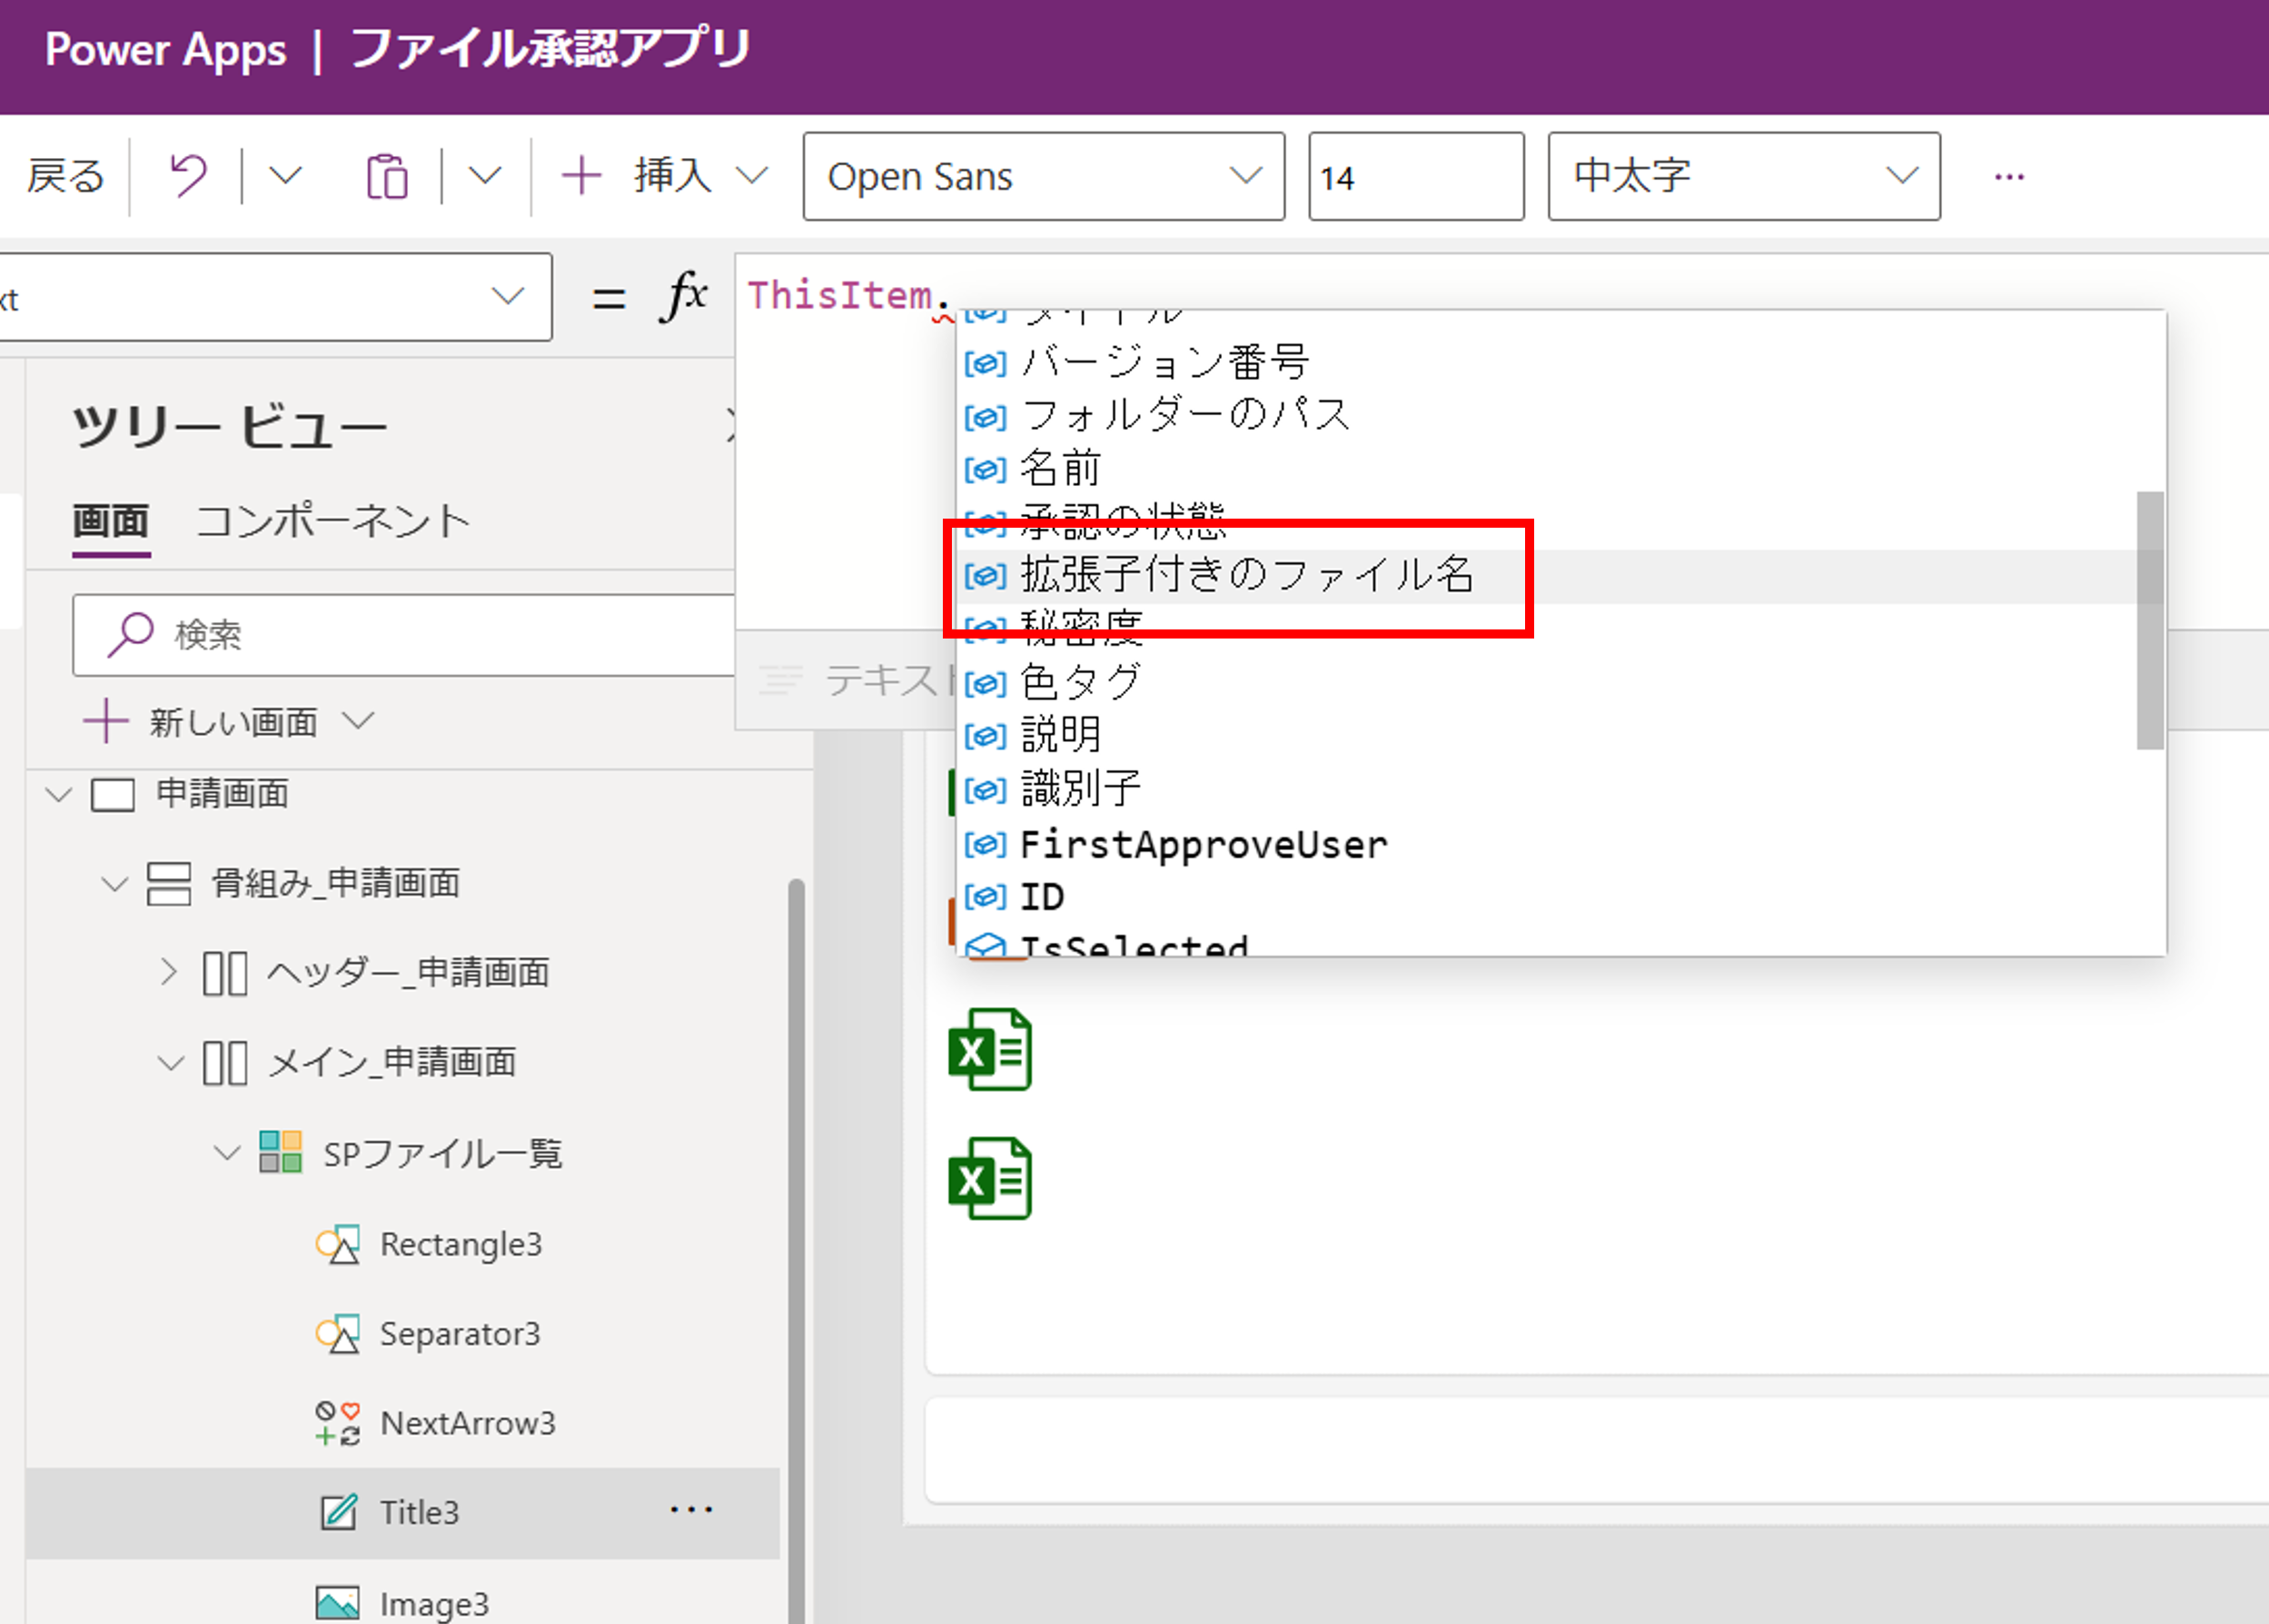Image resolution: width=2269 pixels, height=1624 pixels.
Task: Click the screen icon beside 申請画面
Action: 113,796
